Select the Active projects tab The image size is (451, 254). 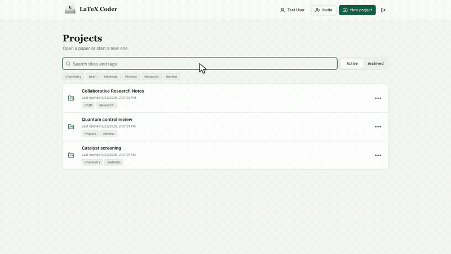point(352,64)
